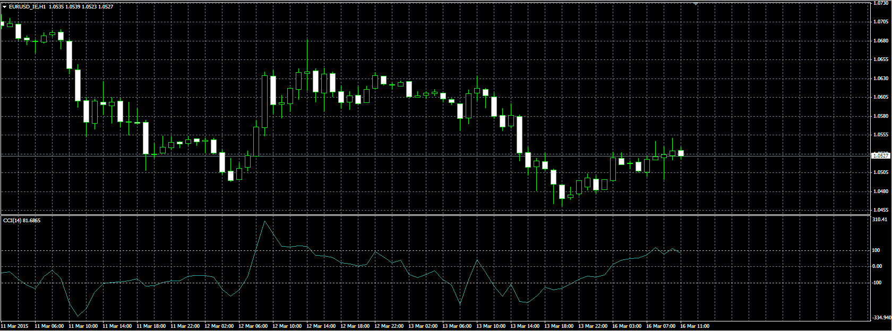Image resolution: width=892 pixels, height=331 pixels.
Task: Click the highest peak of the CCI line
Action: pos(265,221)
